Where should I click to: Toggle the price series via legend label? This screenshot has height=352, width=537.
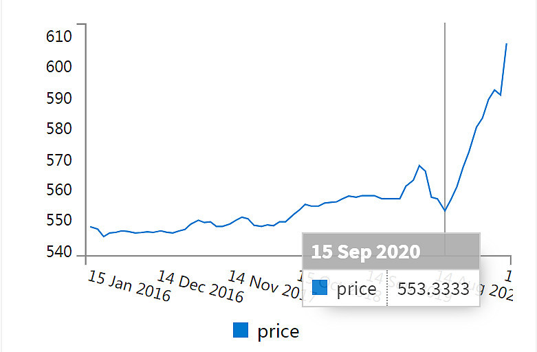coord(278,331)
